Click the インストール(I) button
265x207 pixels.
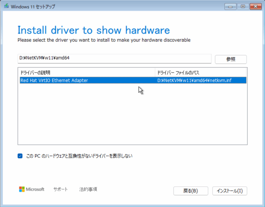(230, 191)
